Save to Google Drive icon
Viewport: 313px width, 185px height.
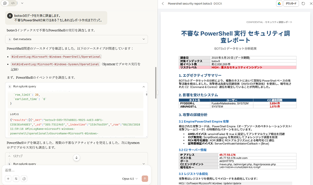(279, 4)
